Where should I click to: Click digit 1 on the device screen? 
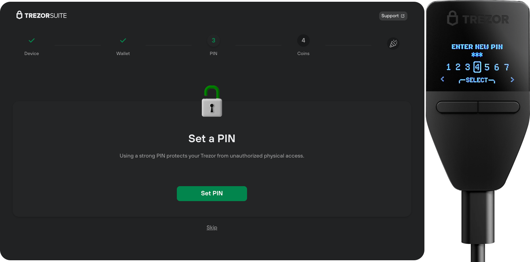point(448,67)
